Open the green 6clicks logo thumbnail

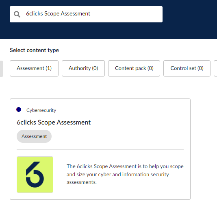(x=35, y=175)
